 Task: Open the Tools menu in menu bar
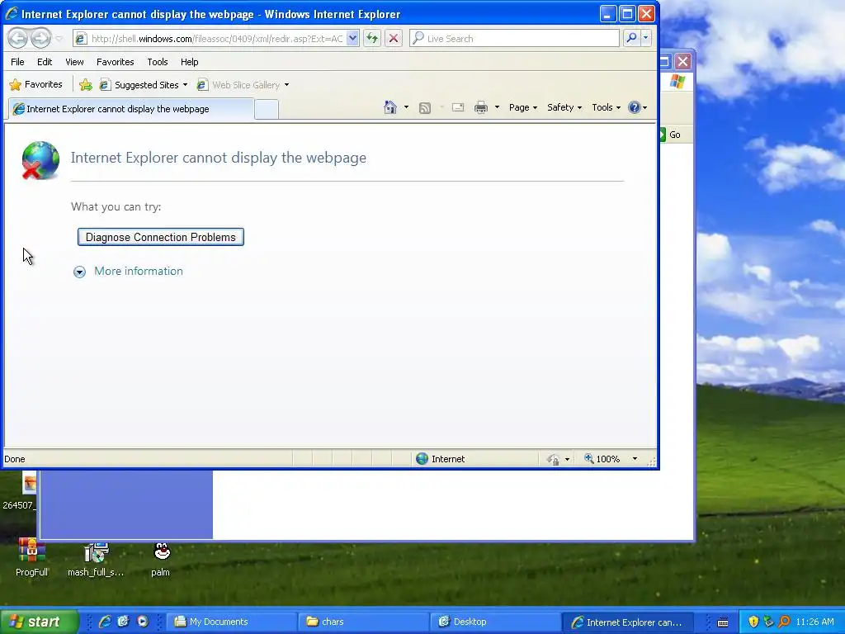pyautogui.click(x=158, y=62)
